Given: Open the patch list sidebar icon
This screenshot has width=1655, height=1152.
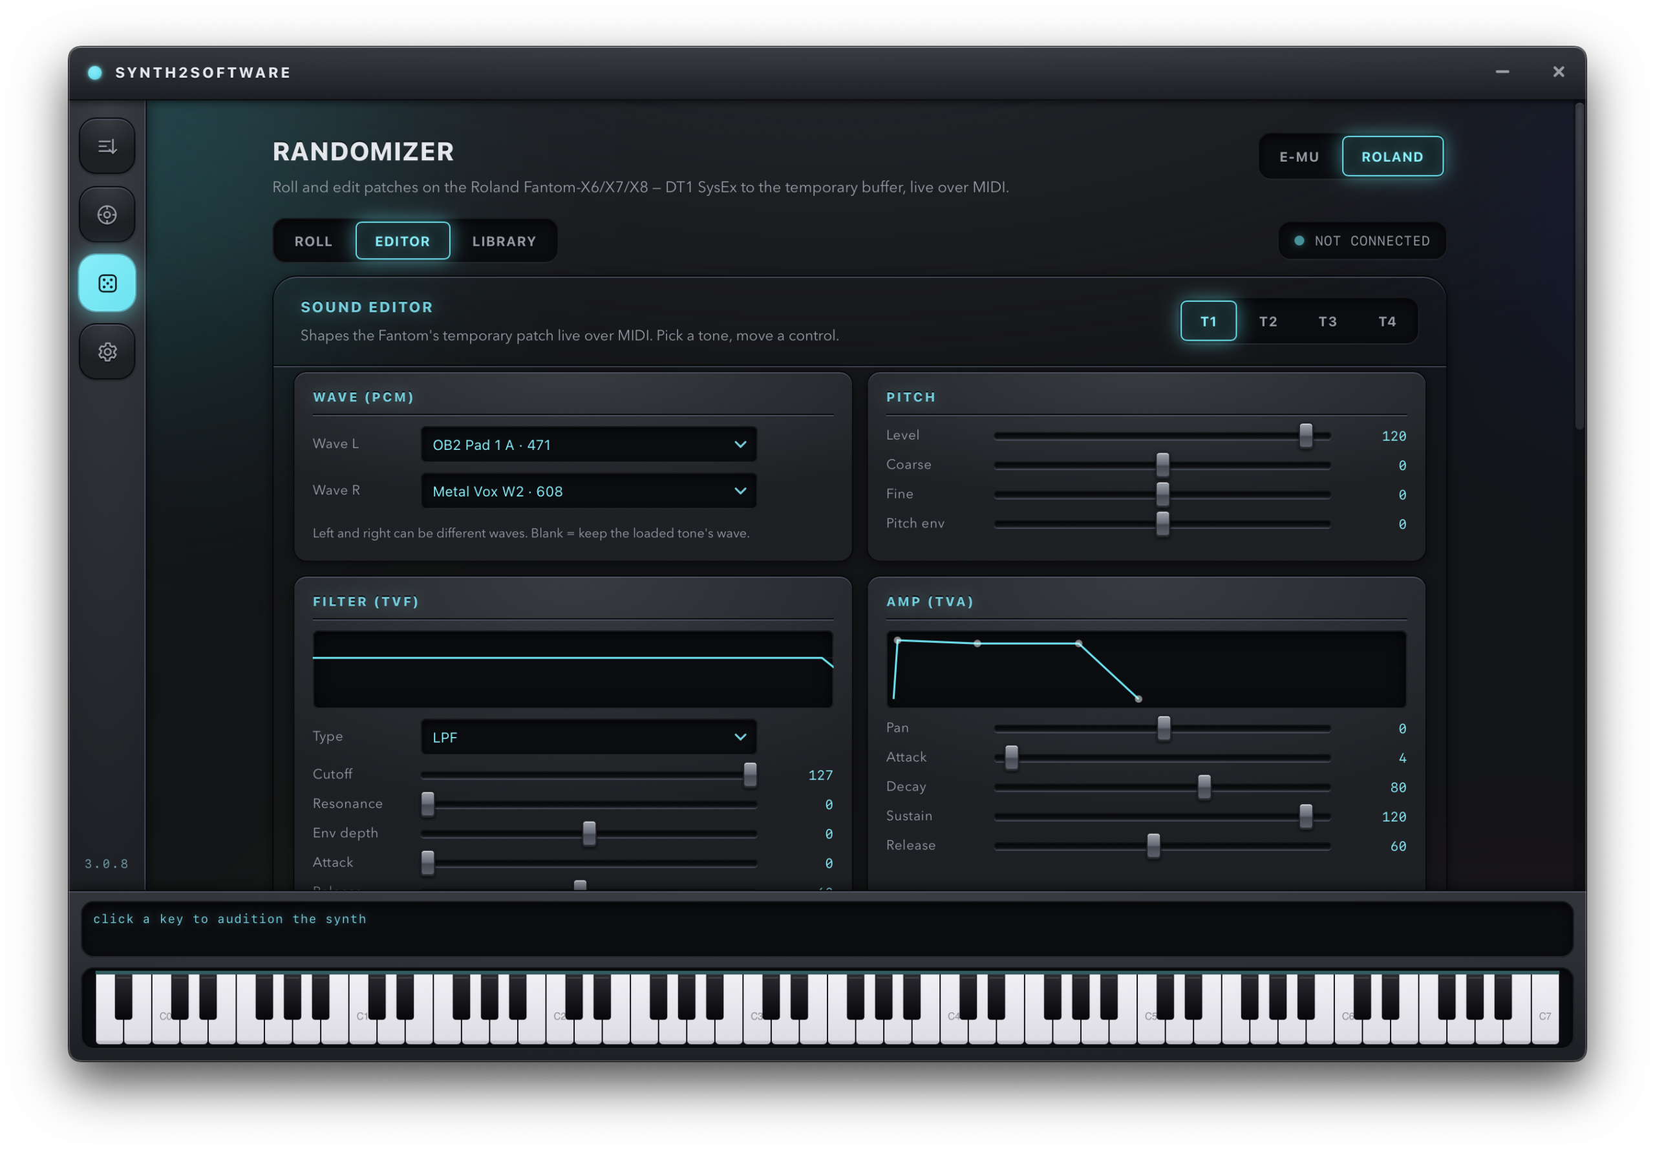Looking at the screenshot, I should 107,146.
